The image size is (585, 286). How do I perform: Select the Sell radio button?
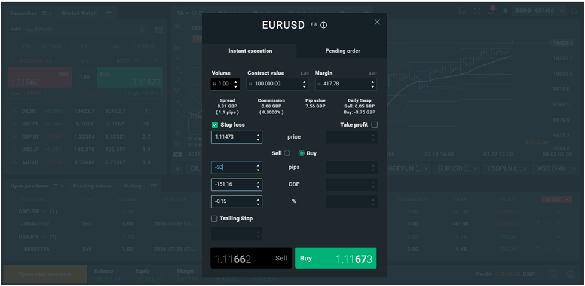287,153
